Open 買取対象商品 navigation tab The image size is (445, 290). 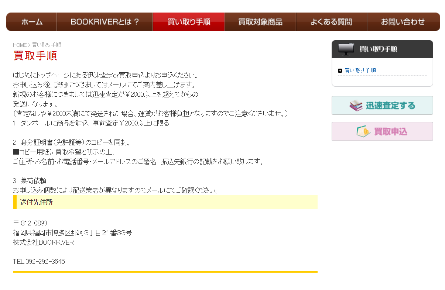pyautogui.click(x=260, y=22)
